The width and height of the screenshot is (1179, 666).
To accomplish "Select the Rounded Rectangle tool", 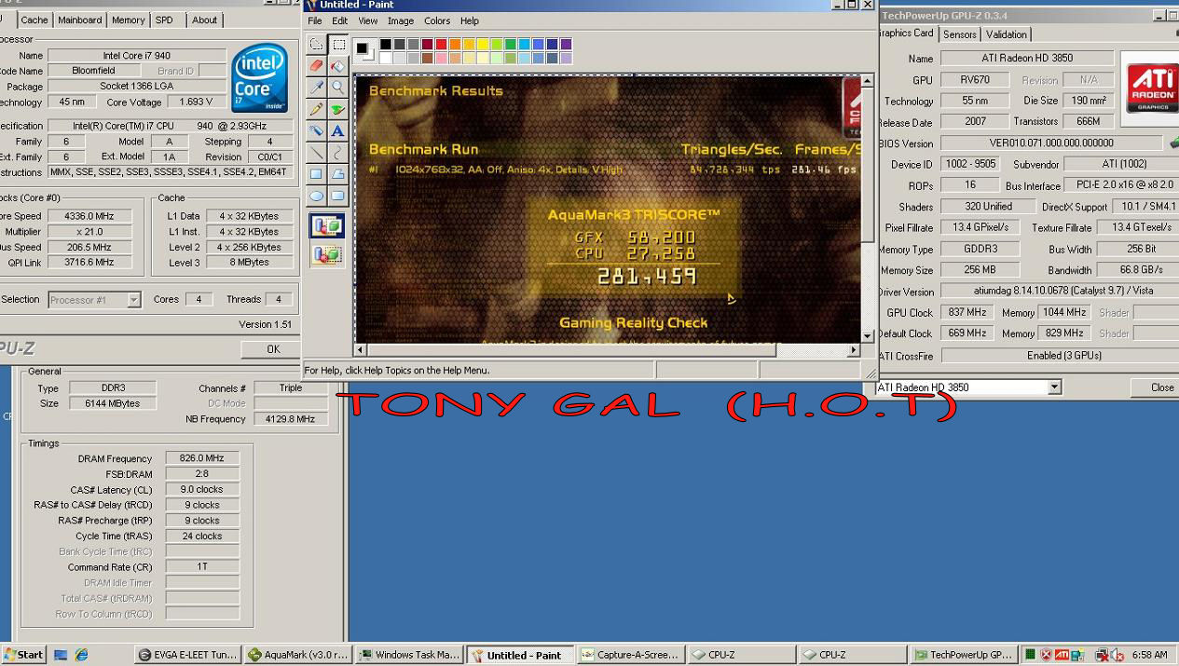I will [x=337, y=196].
